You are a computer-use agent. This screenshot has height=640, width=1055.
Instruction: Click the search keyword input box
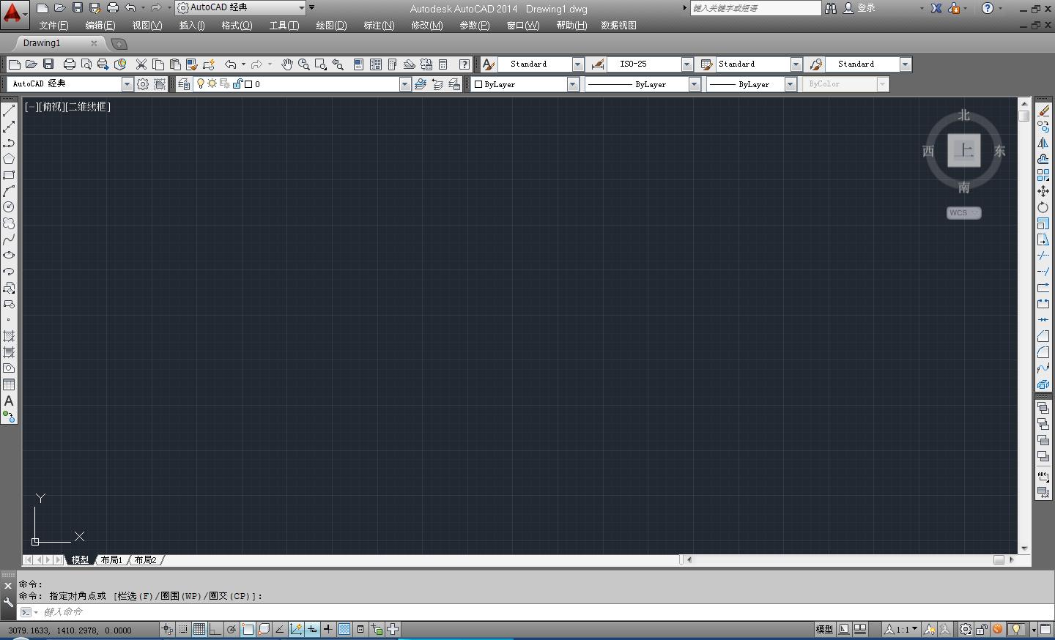[755, 8]
